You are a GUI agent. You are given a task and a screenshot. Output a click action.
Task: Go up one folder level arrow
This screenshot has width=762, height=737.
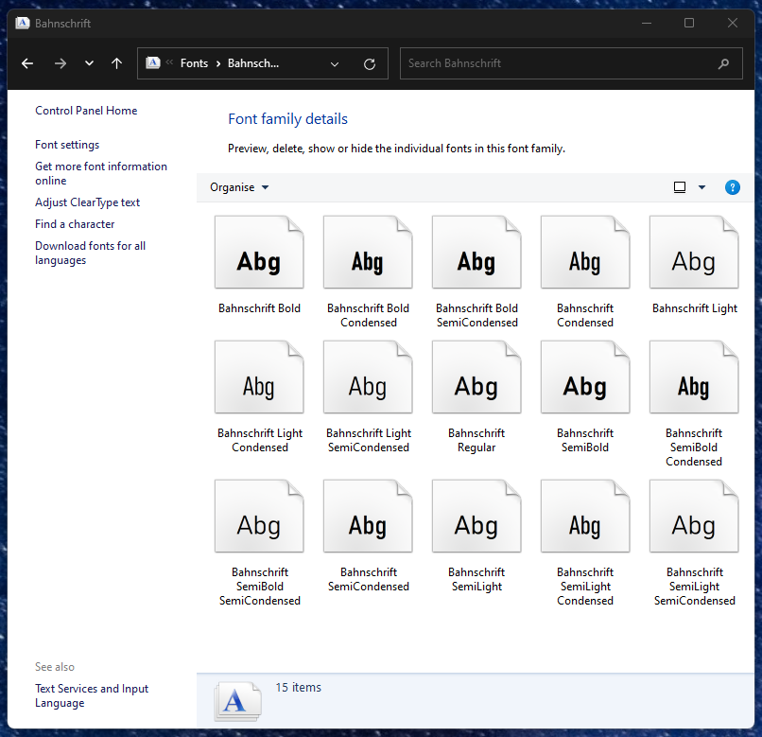click(x=116, y=63)
